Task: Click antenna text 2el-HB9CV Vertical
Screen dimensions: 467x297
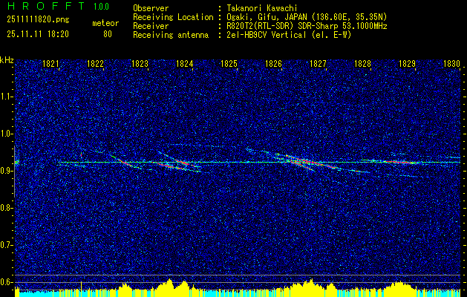Action: click(x=289, y=35)
